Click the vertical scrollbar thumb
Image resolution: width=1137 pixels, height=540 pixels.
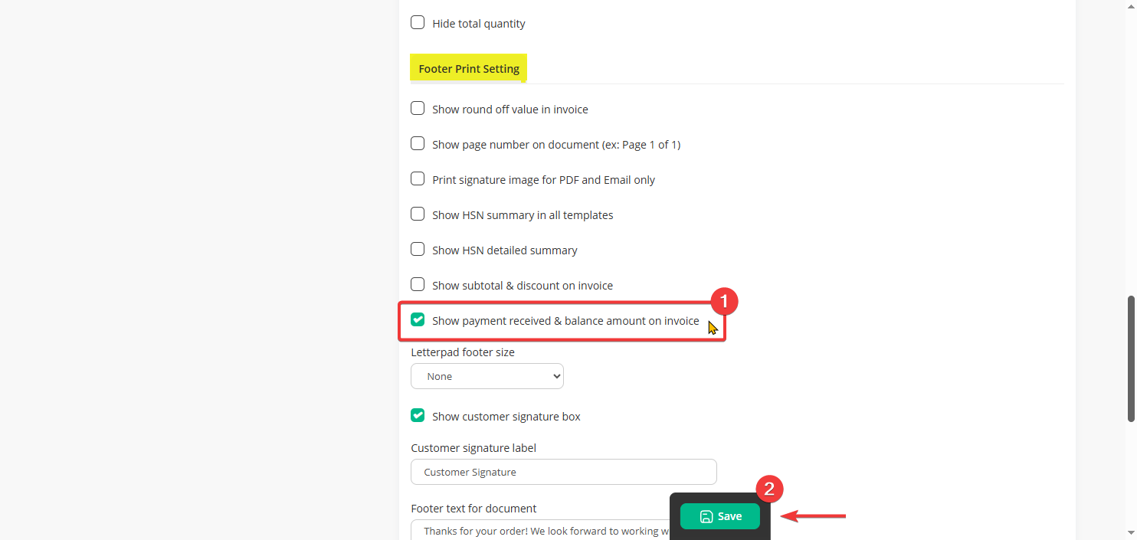1131,358
